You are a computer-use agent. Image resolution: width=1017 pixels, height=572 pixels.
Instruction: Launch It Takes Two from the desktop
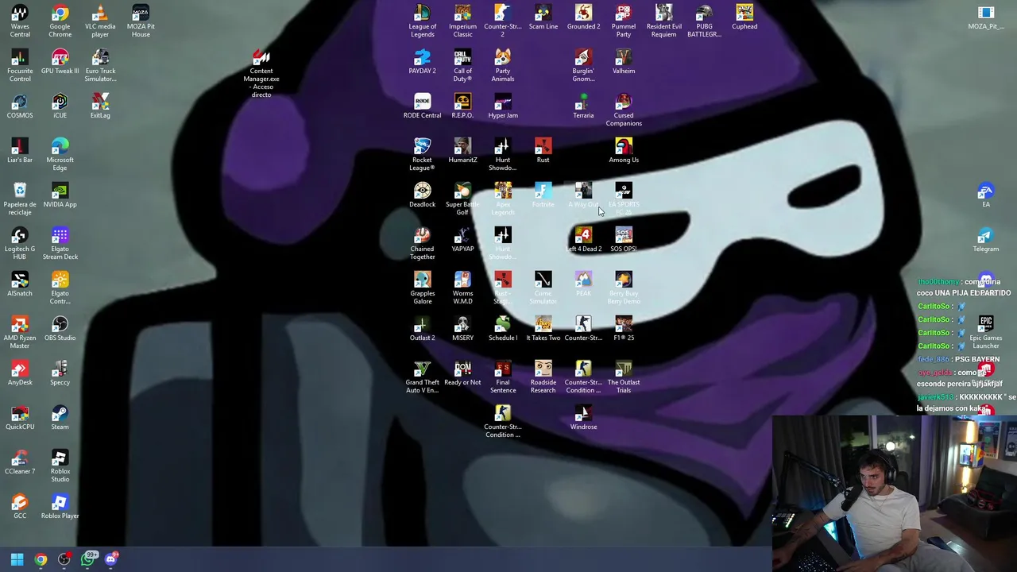click(x=543, y=329)
